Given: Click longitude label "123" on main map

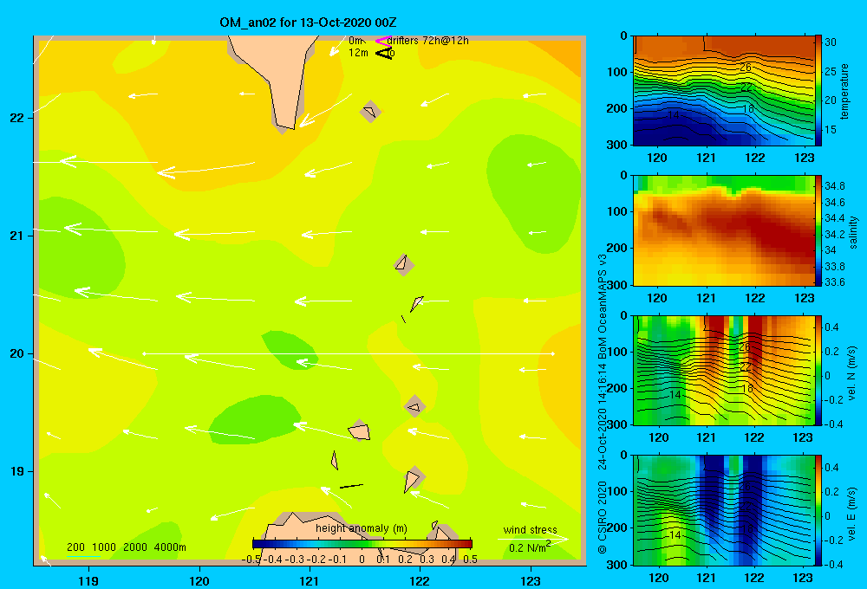Looking at the screenshot, I should click(531, 580).
